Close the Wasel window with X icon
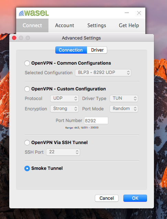The width and height of the screenshot is (167, 219). pos(139,13)
